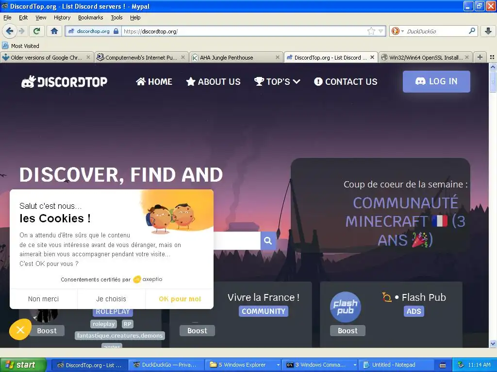Click the Flash Pub server avatar
This screenshot has width=497, height=372.
pos(346,307)
